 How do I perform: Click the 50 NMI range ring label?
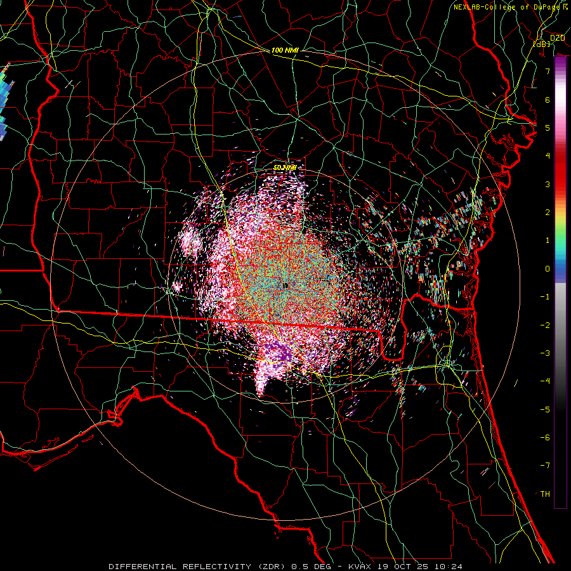tap(285, 167)
